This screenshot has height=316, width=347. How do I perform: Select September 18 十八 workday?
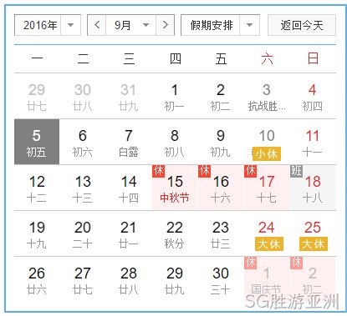click(313, 188)
